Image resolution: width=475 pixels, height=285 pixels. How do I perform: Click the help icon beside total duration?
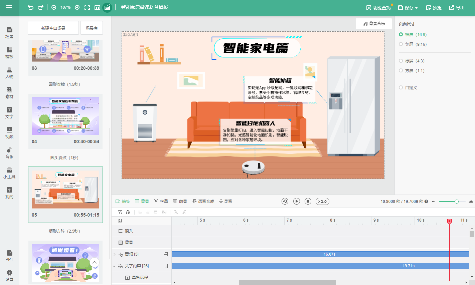(426, 202)
